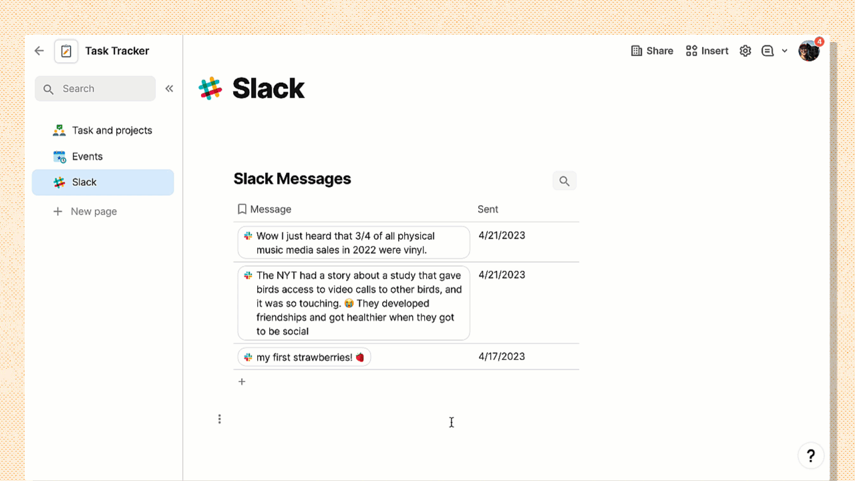Select the Task and projects page

point(111,130)
